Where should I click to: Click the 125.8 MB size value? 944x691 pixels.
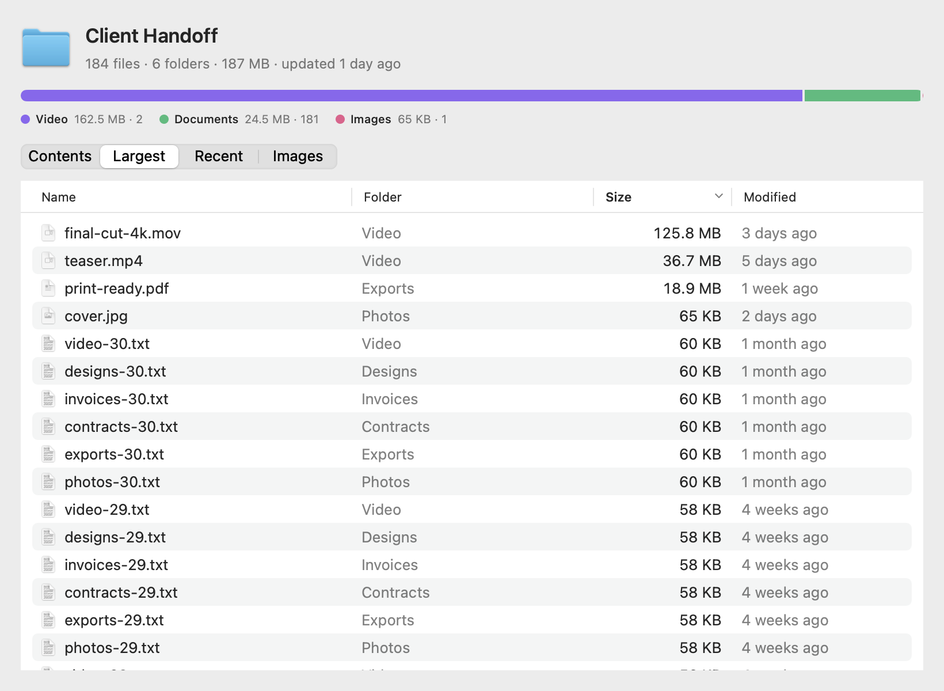(687, 233)
